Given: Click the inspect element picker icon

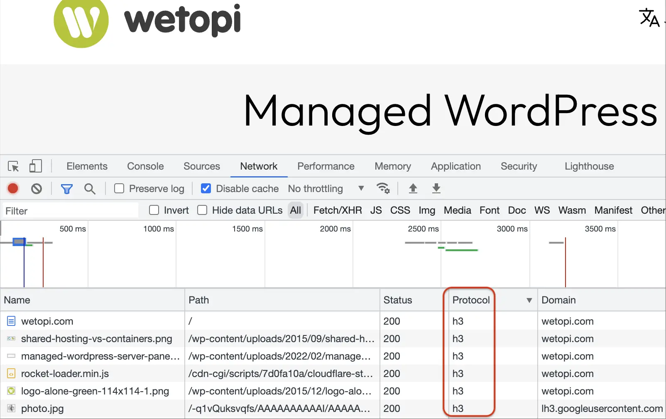Looking at the screenshot, I should 13,166.
